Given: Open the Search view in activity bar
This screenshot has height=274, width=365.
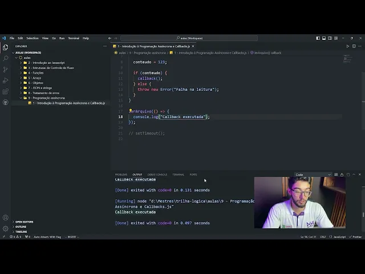Looking at the screenshot, I should pyautogui.click(x=5, y=58).
